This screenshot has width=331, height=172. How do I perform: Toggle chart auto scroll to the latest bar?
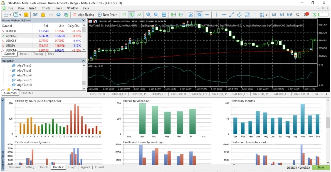[173, 15]
